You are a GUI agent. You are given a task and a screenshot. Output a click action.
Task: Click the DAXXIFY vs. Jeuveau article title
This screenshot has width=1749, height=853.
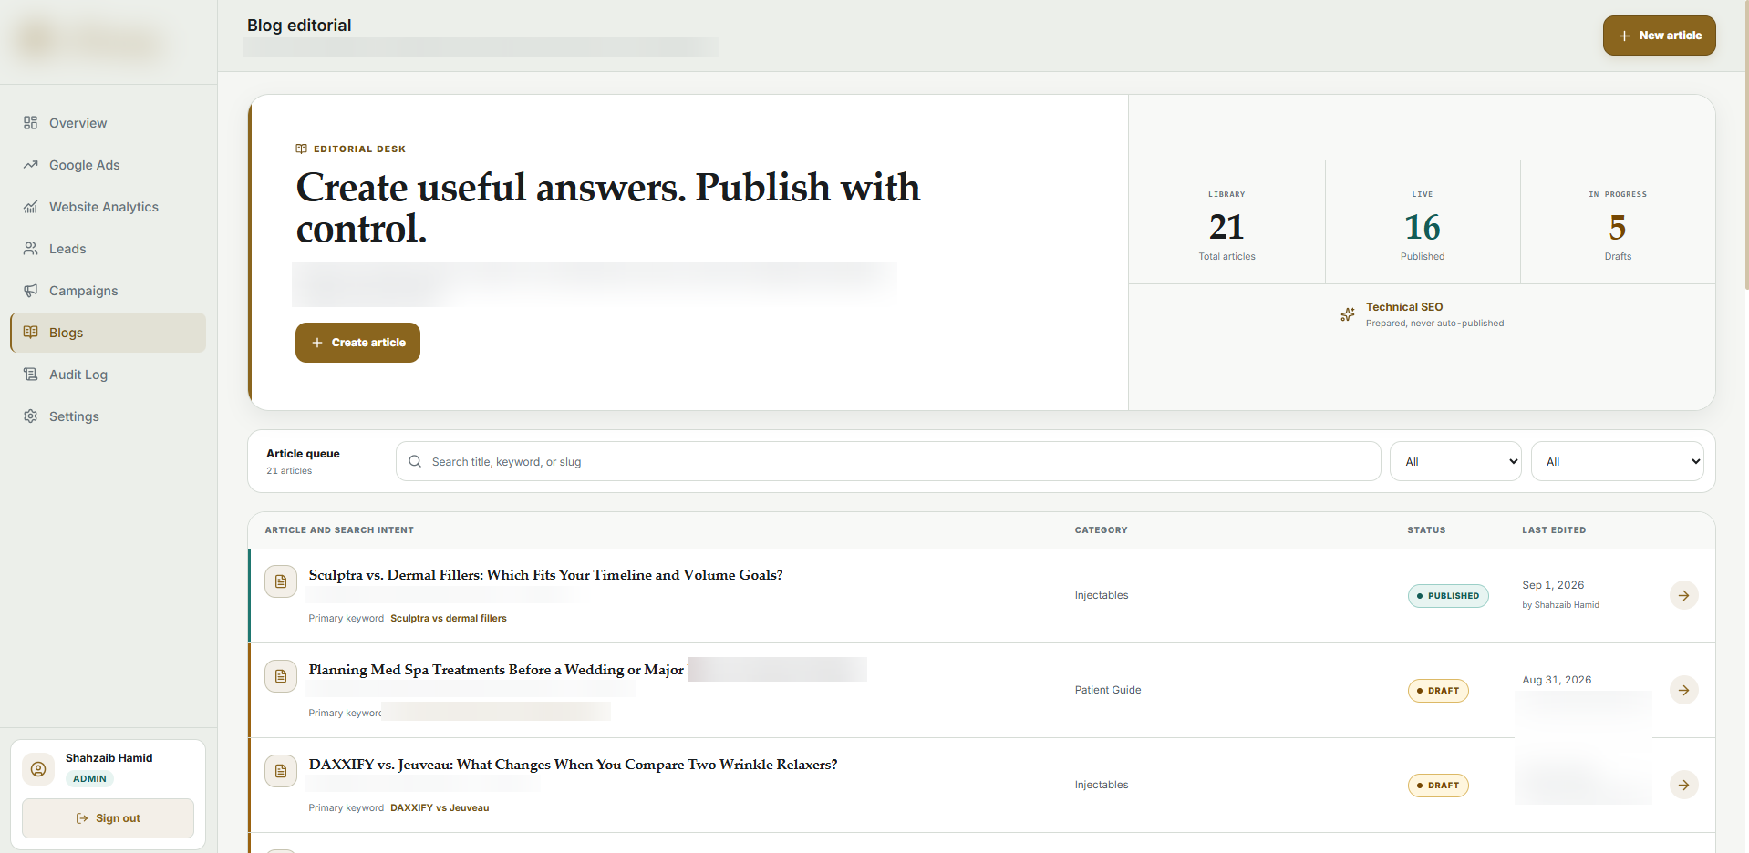(x=573, y=765)
